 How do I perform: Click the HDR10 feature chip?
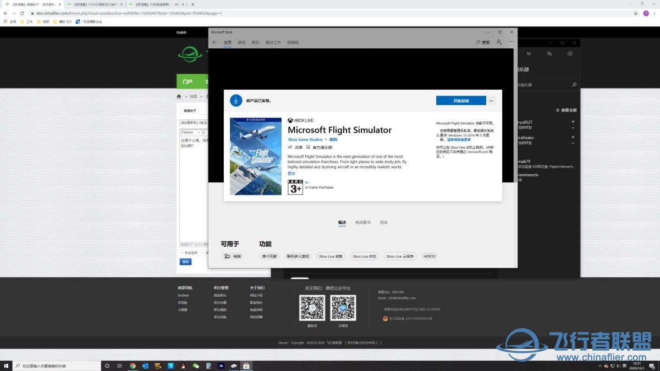pyautogui.click(x=429, y=256)
